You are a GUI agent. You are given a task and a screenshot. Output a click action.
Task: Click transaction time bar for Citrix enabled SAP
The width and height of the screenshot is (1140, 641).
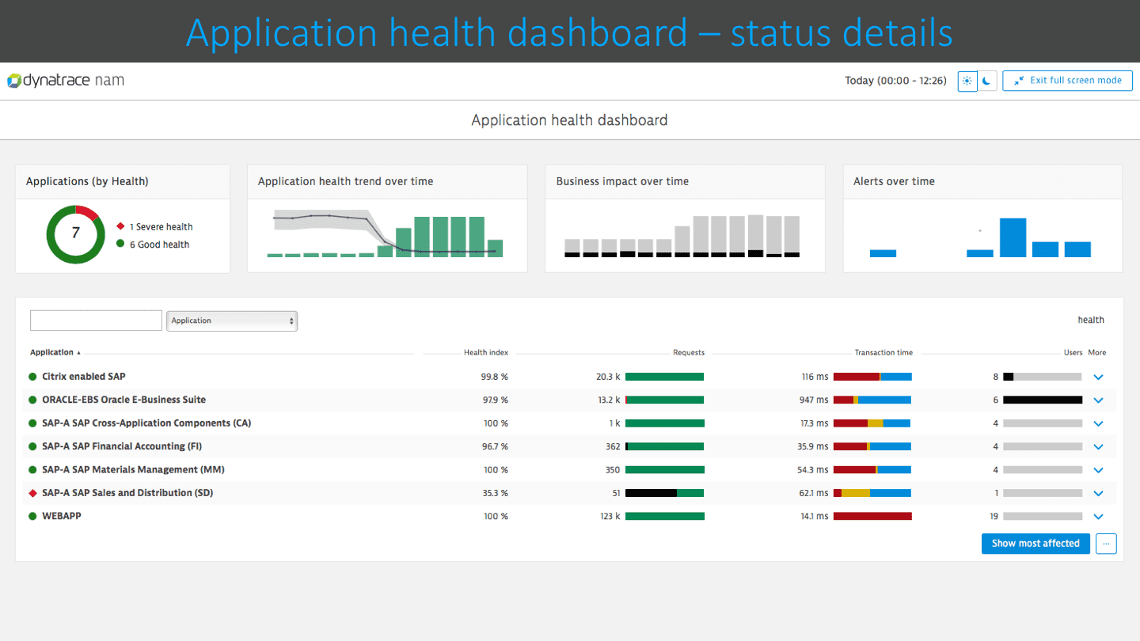(x=872, y=377)
